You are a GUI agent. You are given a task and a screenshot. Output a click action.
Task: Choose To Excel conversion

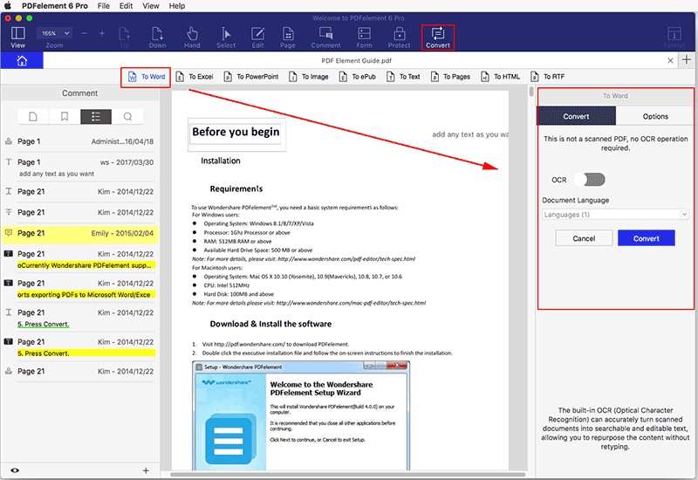click(195, 77)
